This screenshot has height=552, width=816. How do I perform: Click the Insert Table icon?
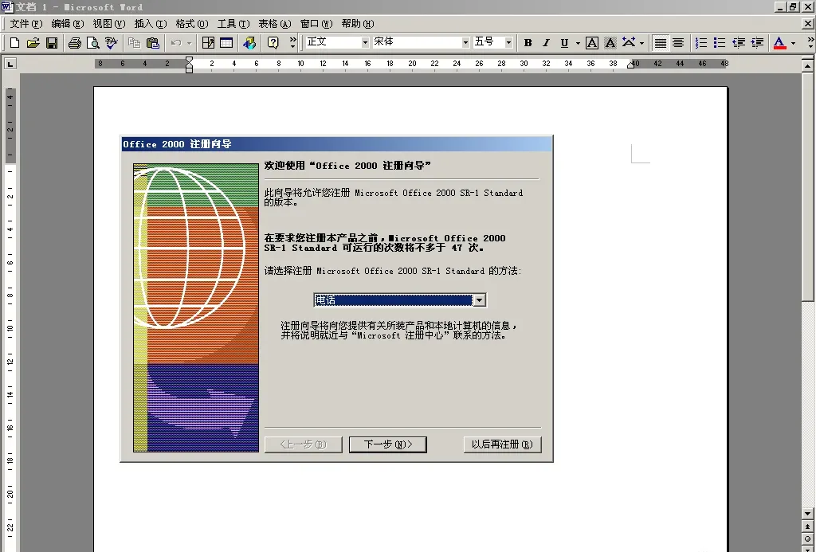click(226, 43)
